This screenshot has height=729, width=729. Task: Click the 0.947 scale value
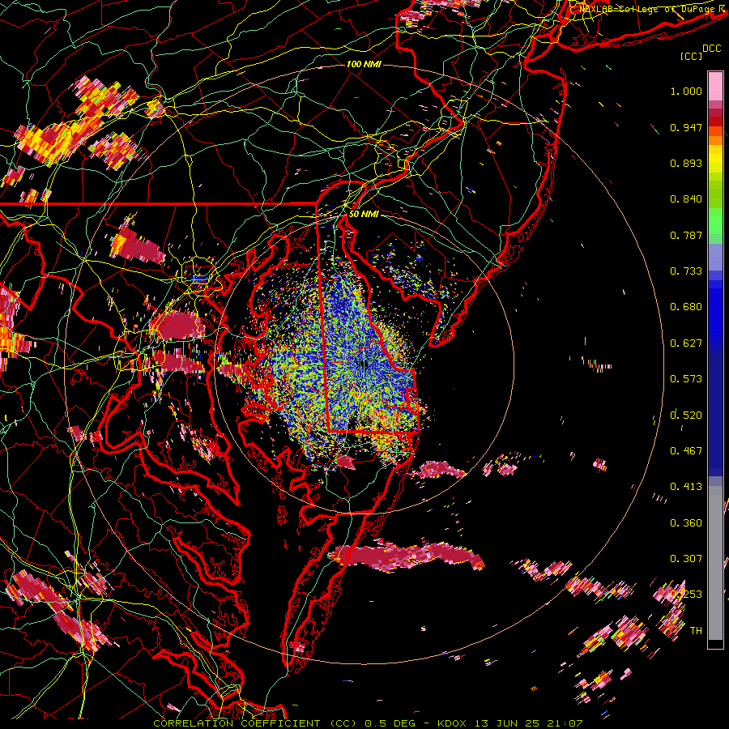[686, 127]
